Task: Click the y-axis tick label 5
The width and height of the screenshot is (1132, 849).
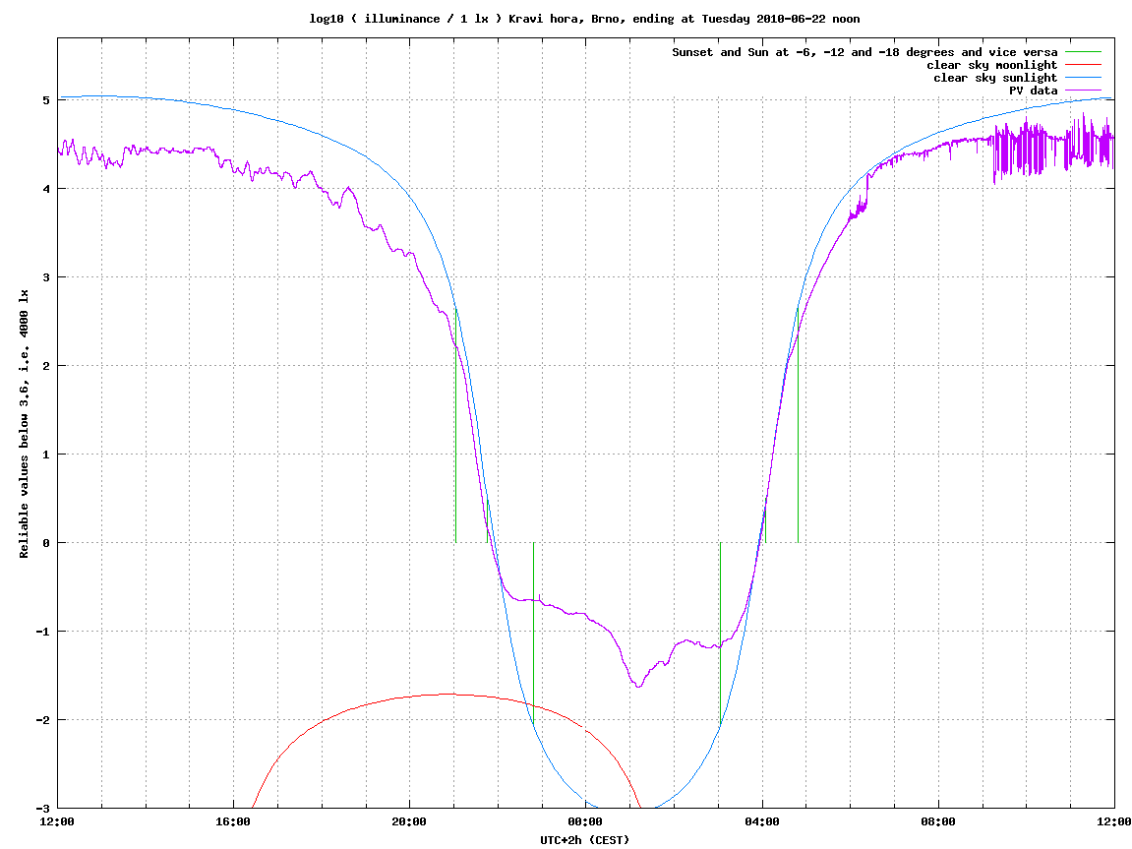Action: point(46,100)
